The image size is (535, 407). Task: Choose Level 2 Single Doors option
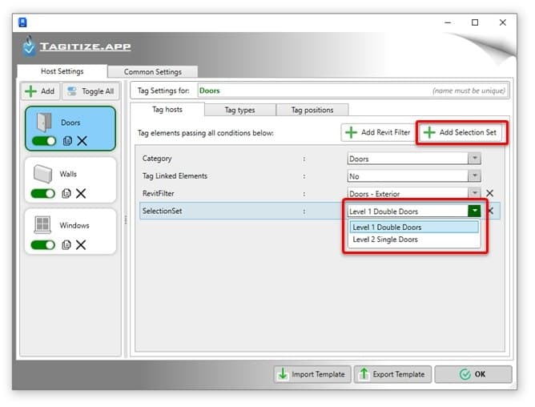pos(414,240)
